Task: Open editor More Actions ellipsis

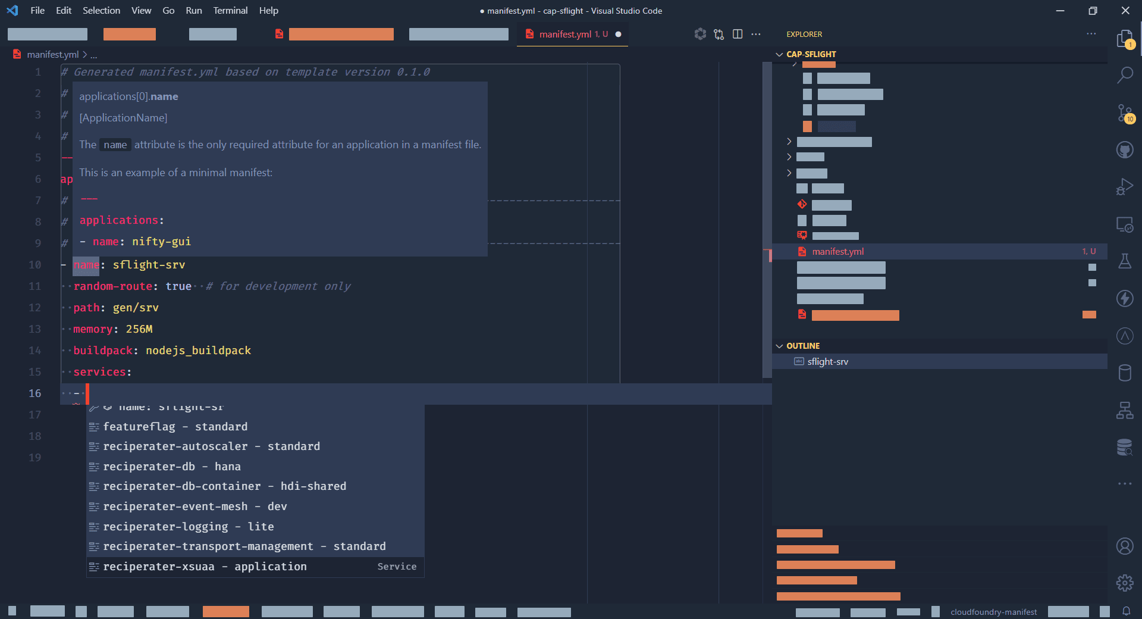Action: [756, 34]
